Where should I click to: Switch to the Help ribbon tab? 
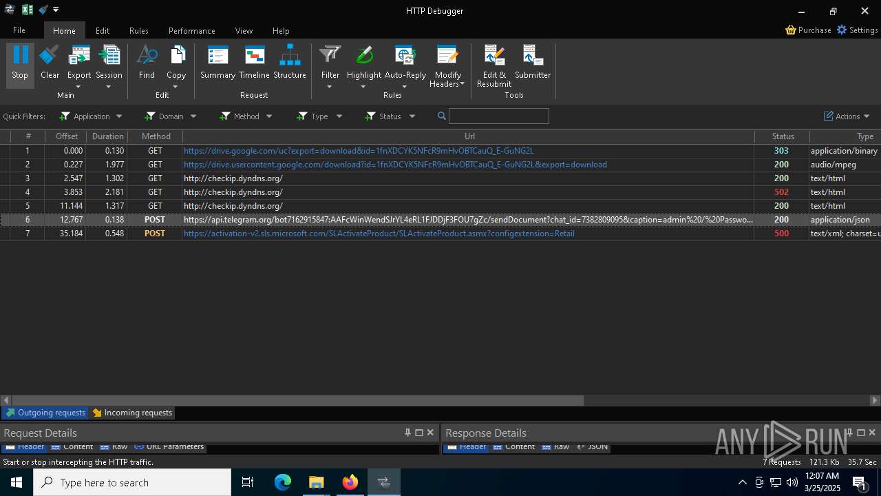pyautogui.click(x=281, y=30)
